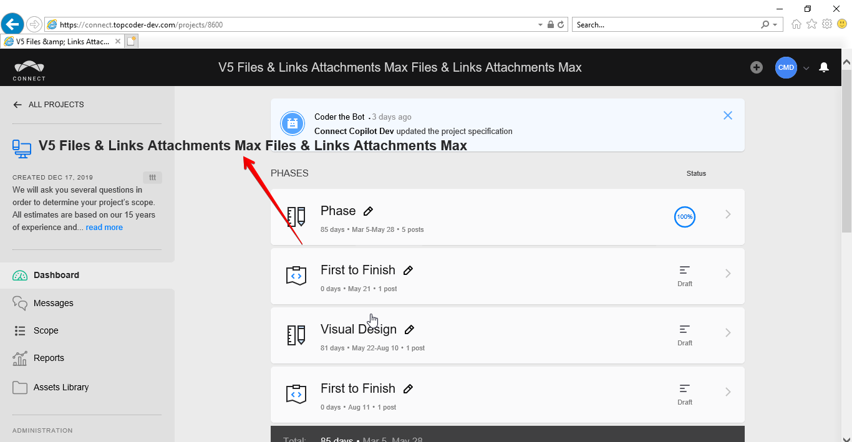
Task: Click the Connect logo in header
Action: point(29,70)
